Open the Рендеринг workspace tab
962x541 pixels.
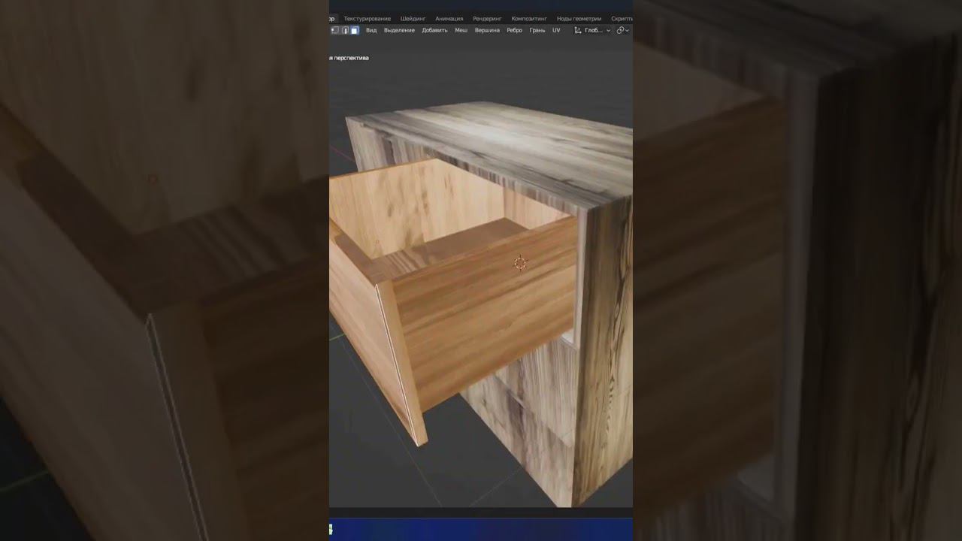487,18
